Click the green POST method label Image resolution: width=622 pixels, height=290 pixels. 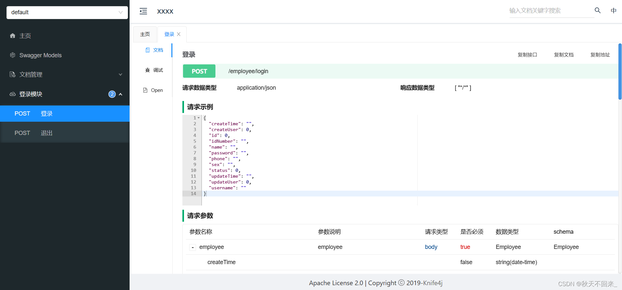click(x=199, y=71)
